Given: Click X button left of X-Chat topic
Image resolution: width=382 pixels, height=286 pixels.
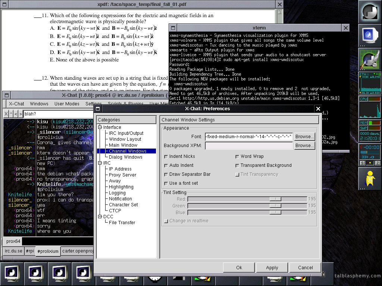Looking at the screenshot, I should pyautogui.click(x=6, y=114).
